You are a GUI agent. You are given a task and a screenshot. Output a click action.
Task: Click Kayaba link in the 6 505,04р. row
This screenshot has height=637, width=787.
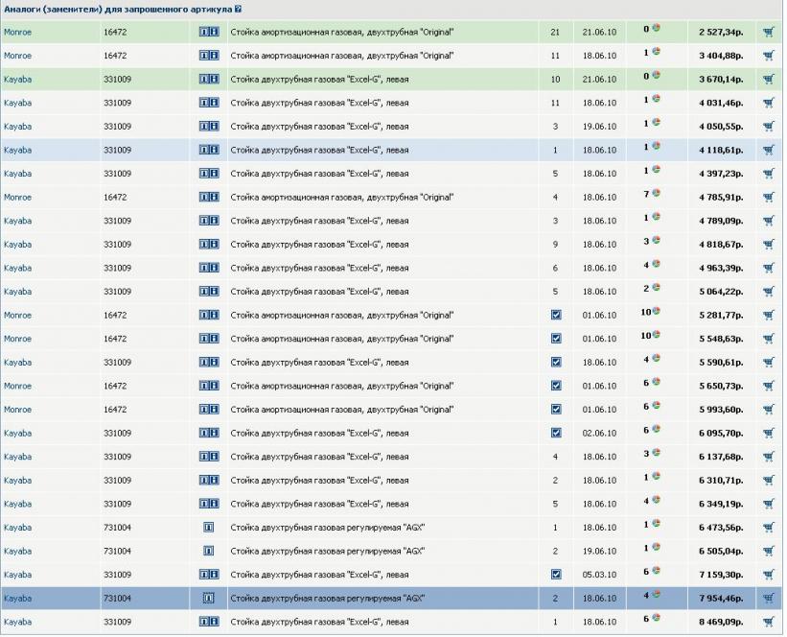(17, 551)
